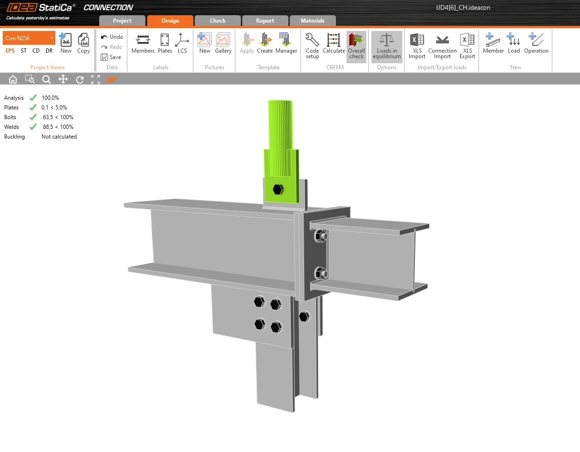Click the green bolt in the 3D model
Screen dimensions: 580x452
click(x=278, y=189)
